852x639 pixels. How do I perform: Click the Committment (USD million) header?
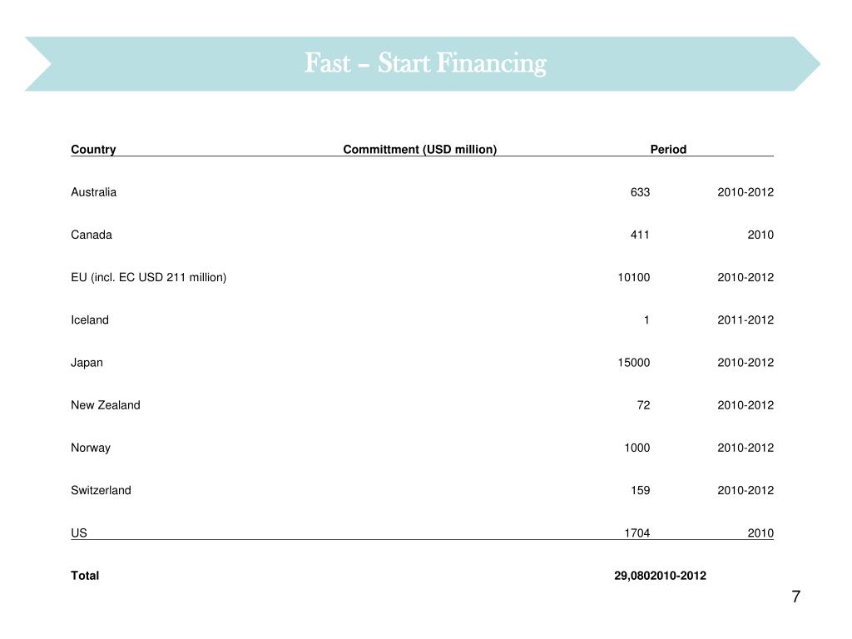pyautogui.click(x=419, y=150)
